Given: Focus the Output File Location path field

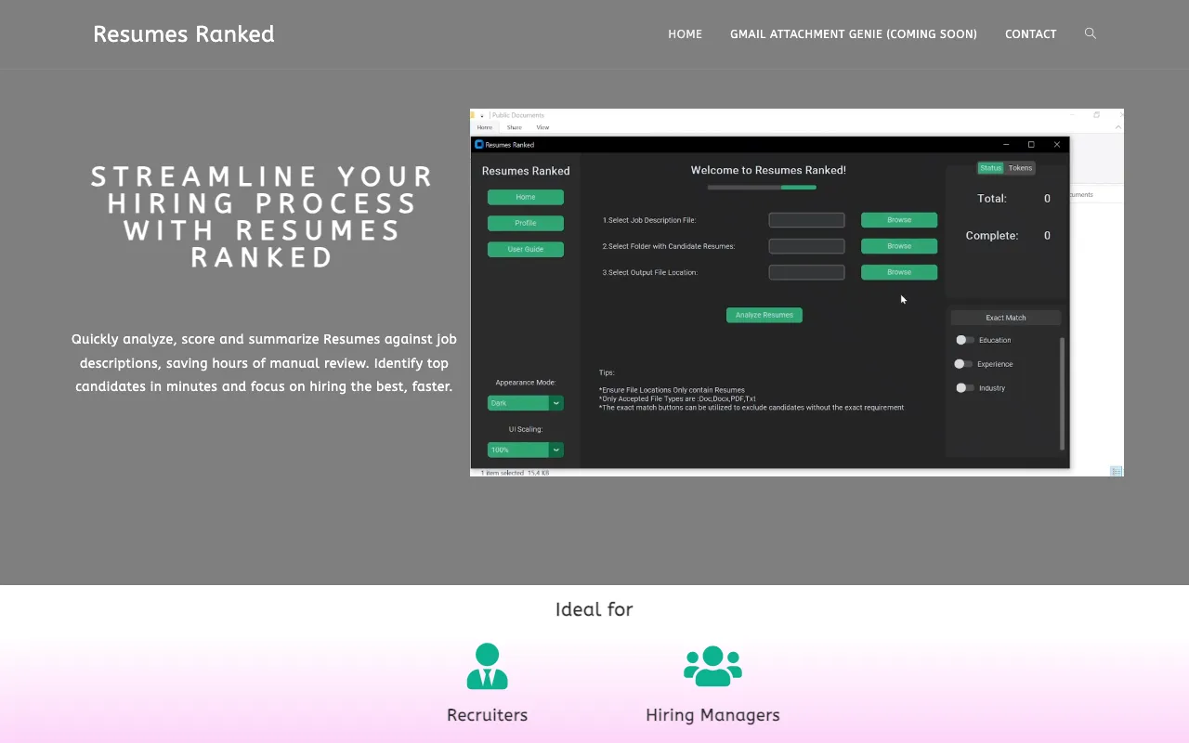Looking at the screenshot, I should [x=806, y=272].
